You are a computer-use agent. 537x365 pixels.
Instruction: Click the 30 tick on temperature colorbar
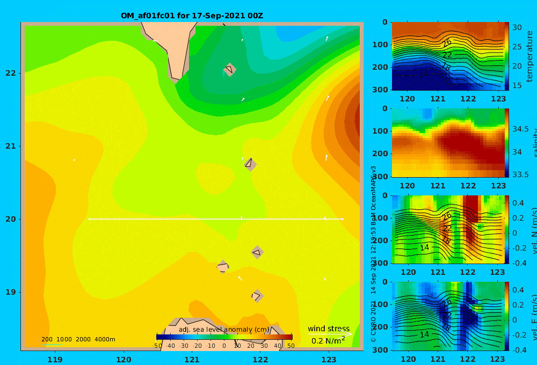tap(517, 27)
